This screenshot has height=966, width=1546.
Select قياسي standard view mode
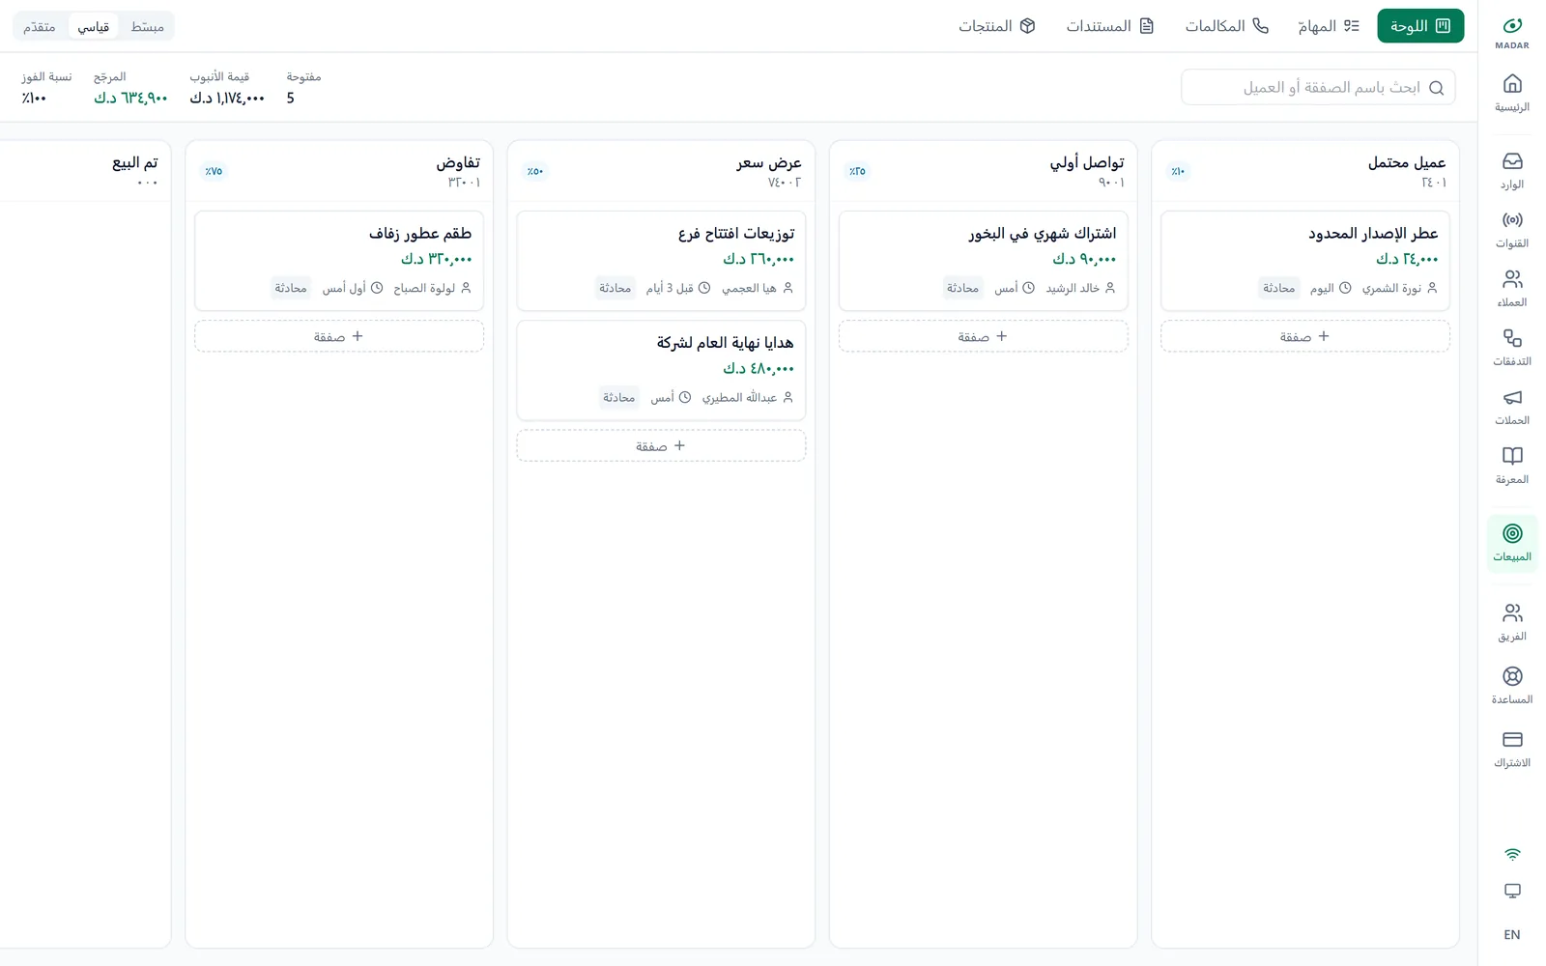pos(94,26)
